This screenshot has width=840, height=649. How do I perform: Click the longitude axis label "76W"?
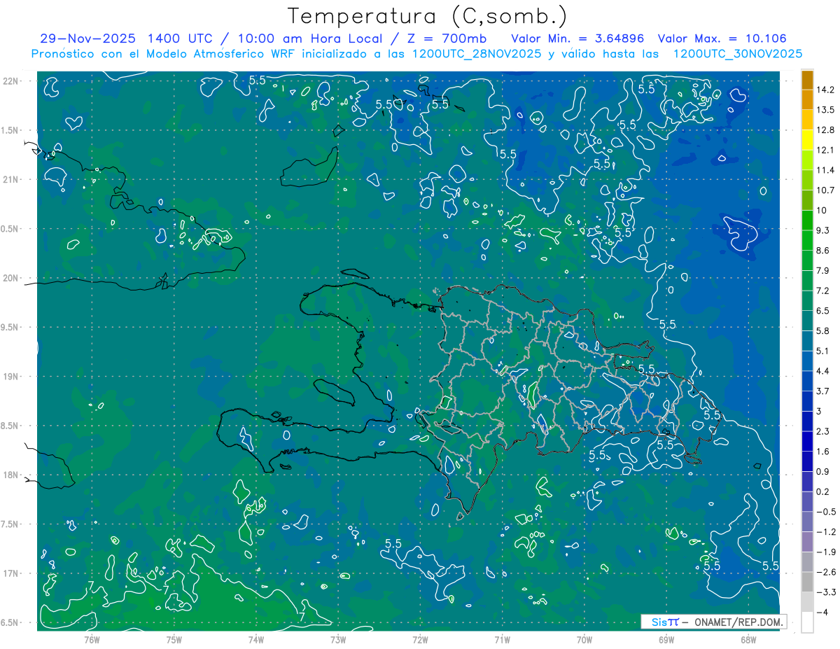point(92,639)
